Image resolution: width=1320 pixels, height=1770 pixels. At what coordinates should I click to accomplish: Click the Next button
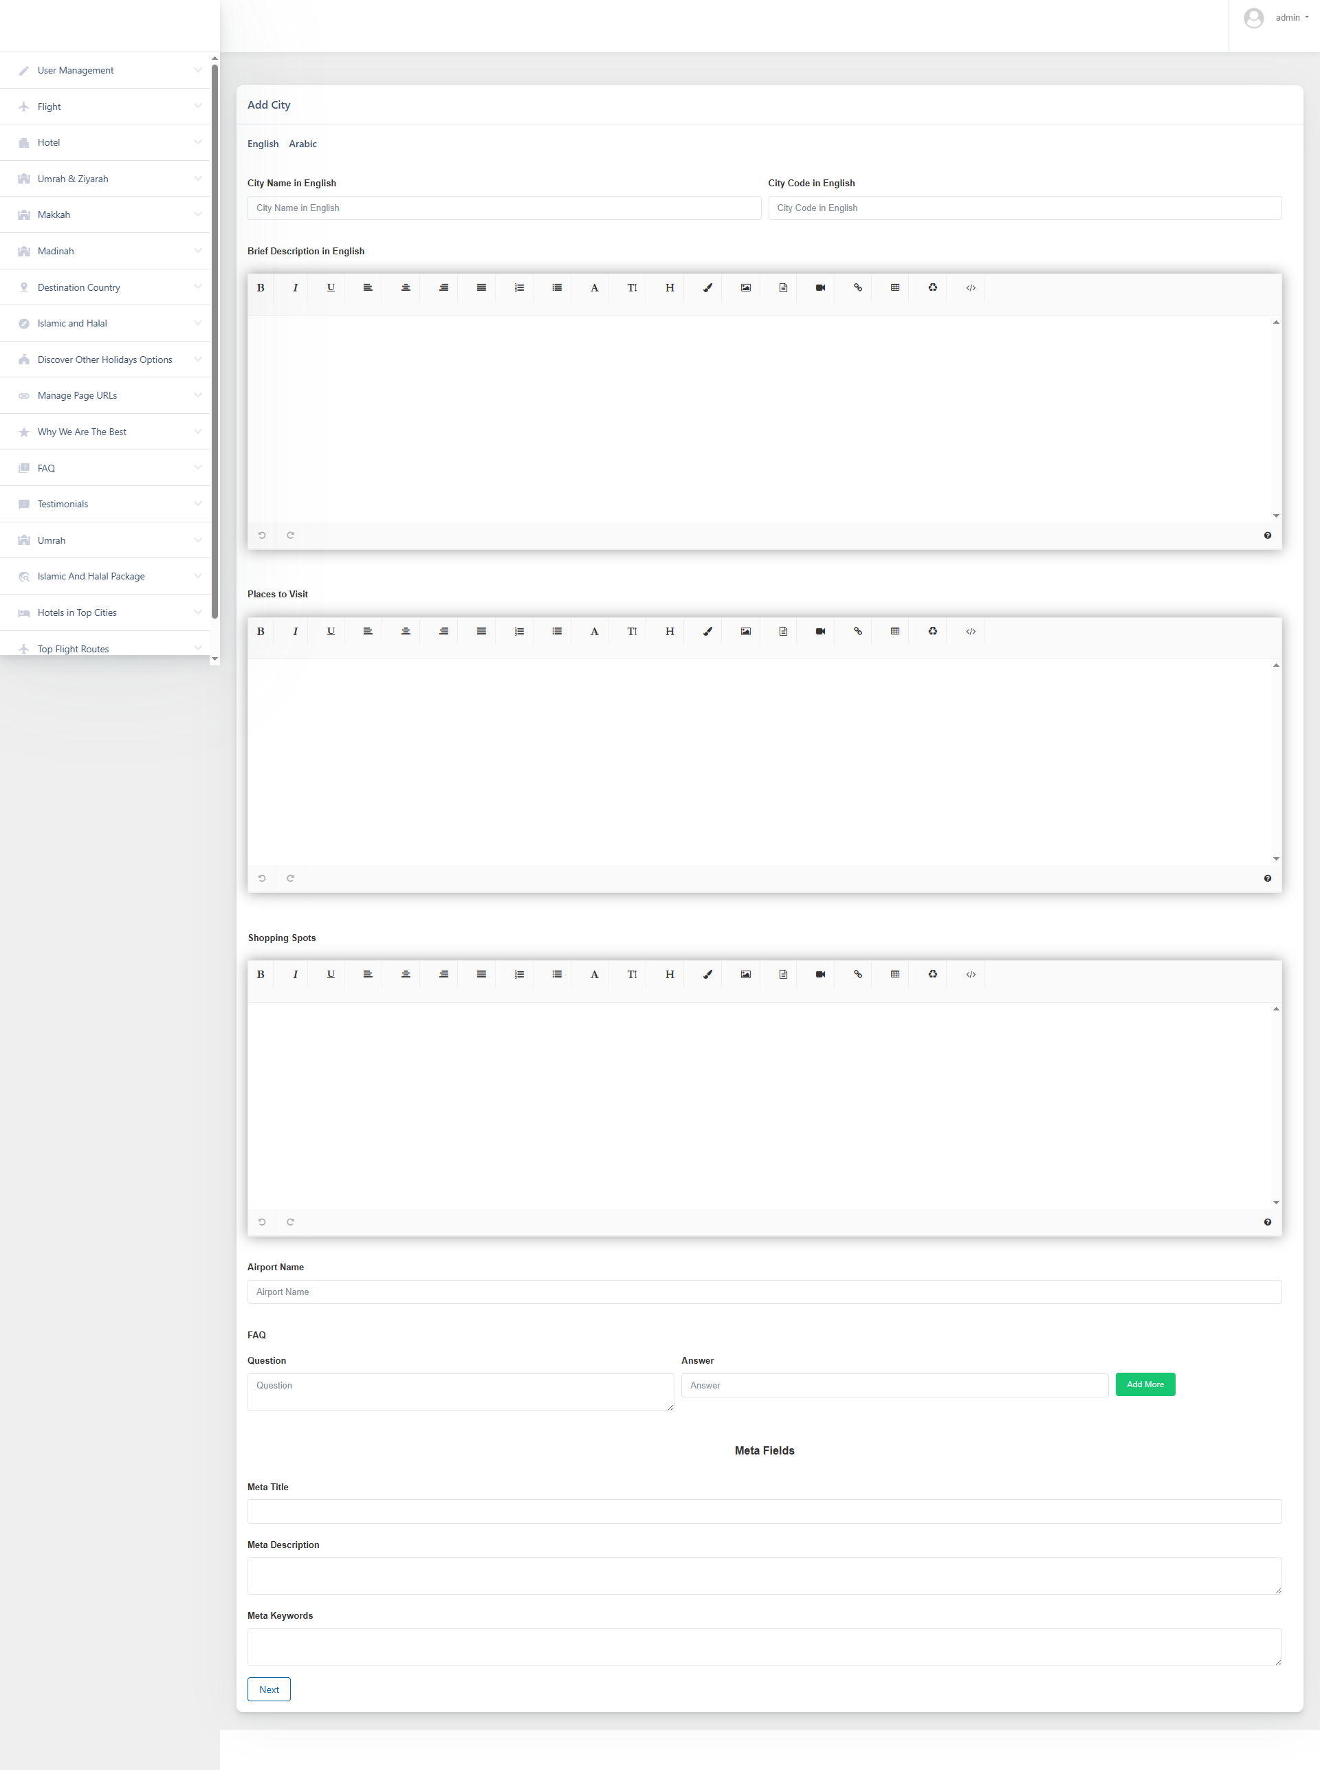coord(269,1690)
